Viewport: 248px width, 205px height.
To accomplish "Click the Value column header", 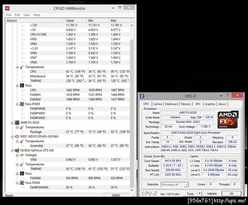I will coord(75,21).
